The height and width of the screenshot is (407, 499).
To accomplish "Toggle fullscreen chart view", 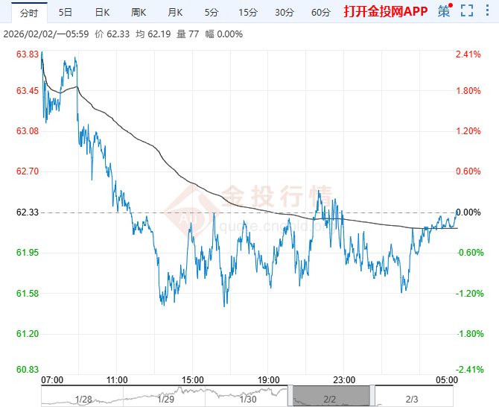I will pyautogui.click(x=467, y=11).
